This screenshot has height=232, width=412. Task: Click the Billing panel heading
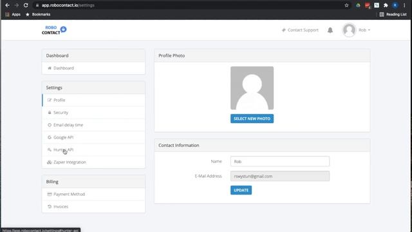pyautogui.click(x=52, y=182)
